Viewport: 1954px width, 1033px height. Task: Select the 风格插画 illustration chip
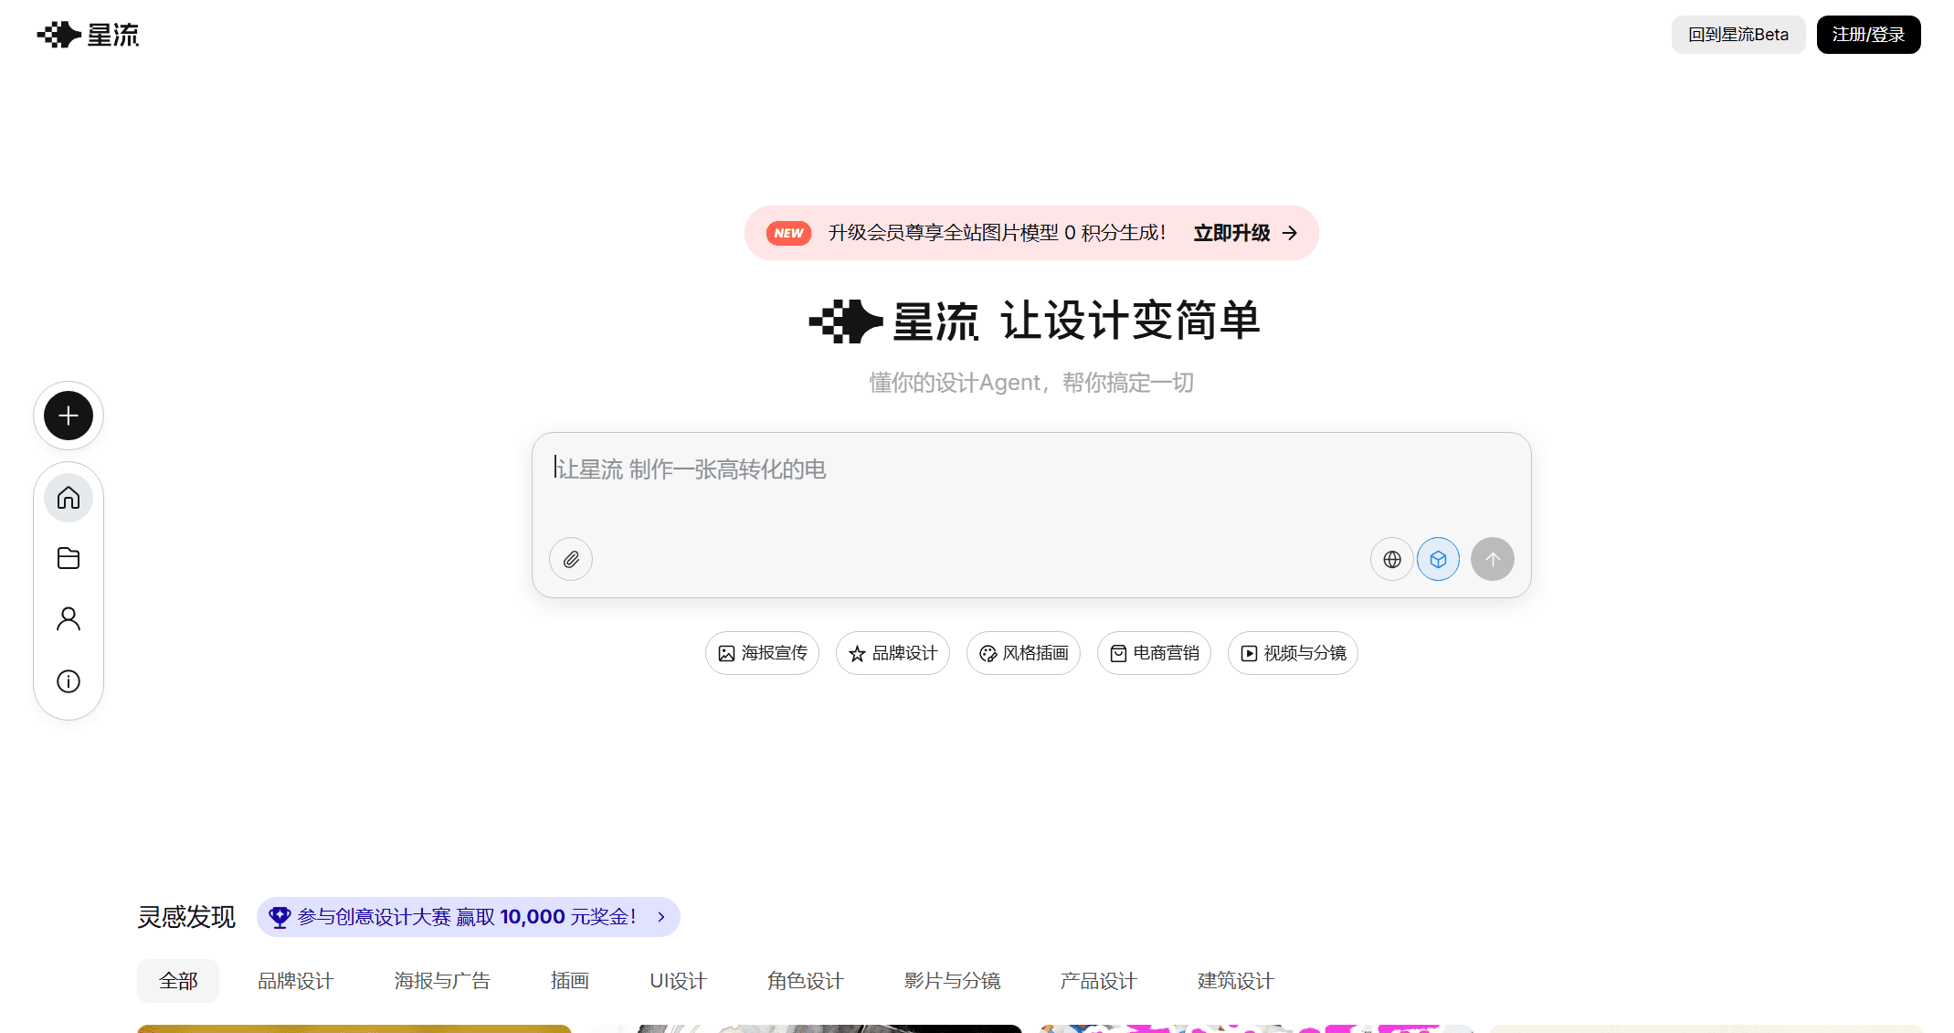[x=1023, y=652]
